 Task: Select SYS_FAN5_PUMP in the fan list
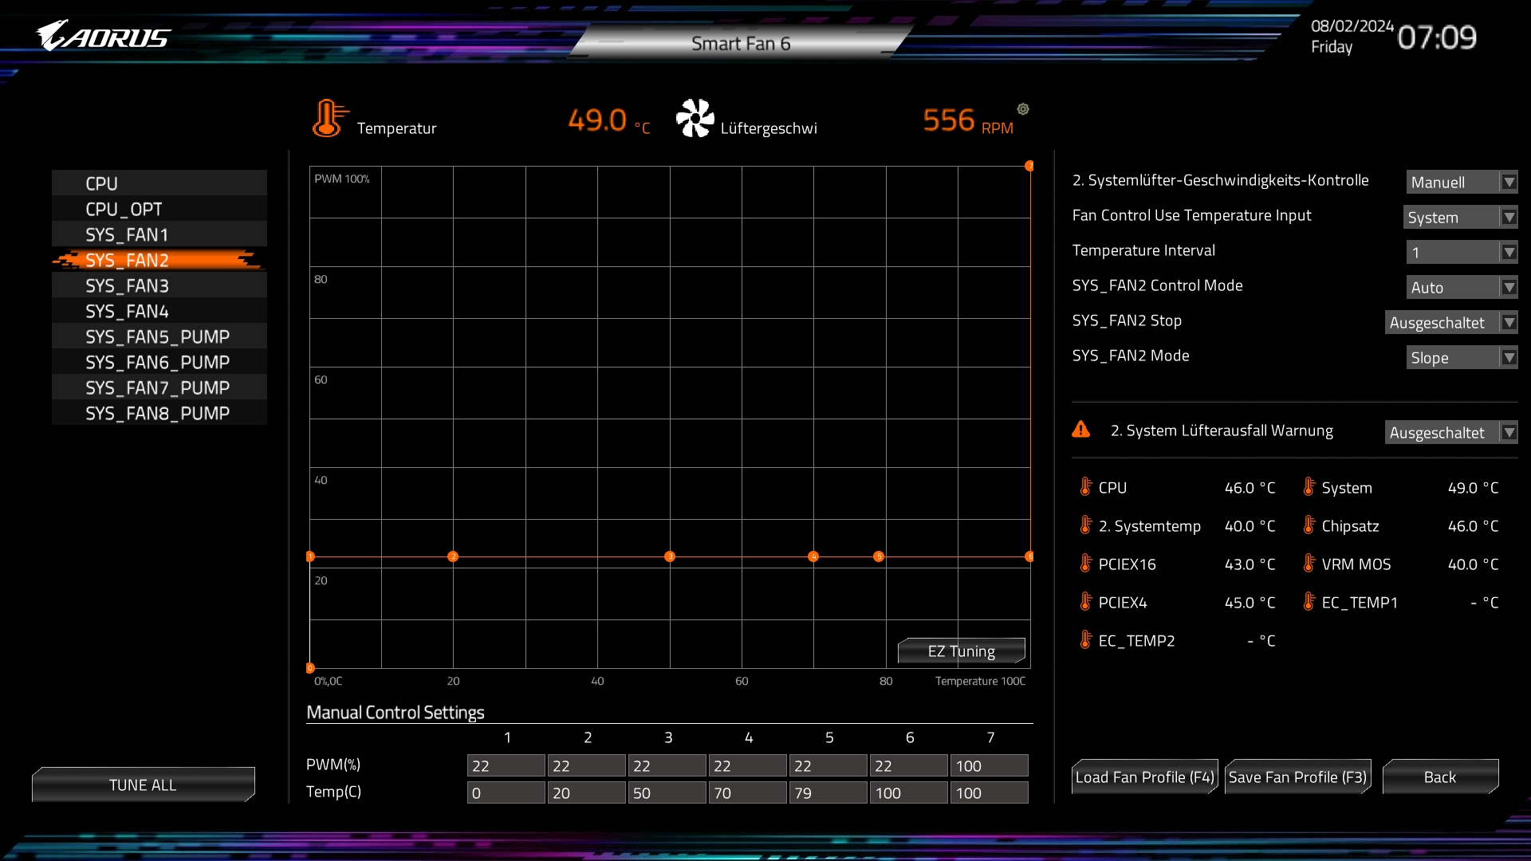[x=158, y=336]
